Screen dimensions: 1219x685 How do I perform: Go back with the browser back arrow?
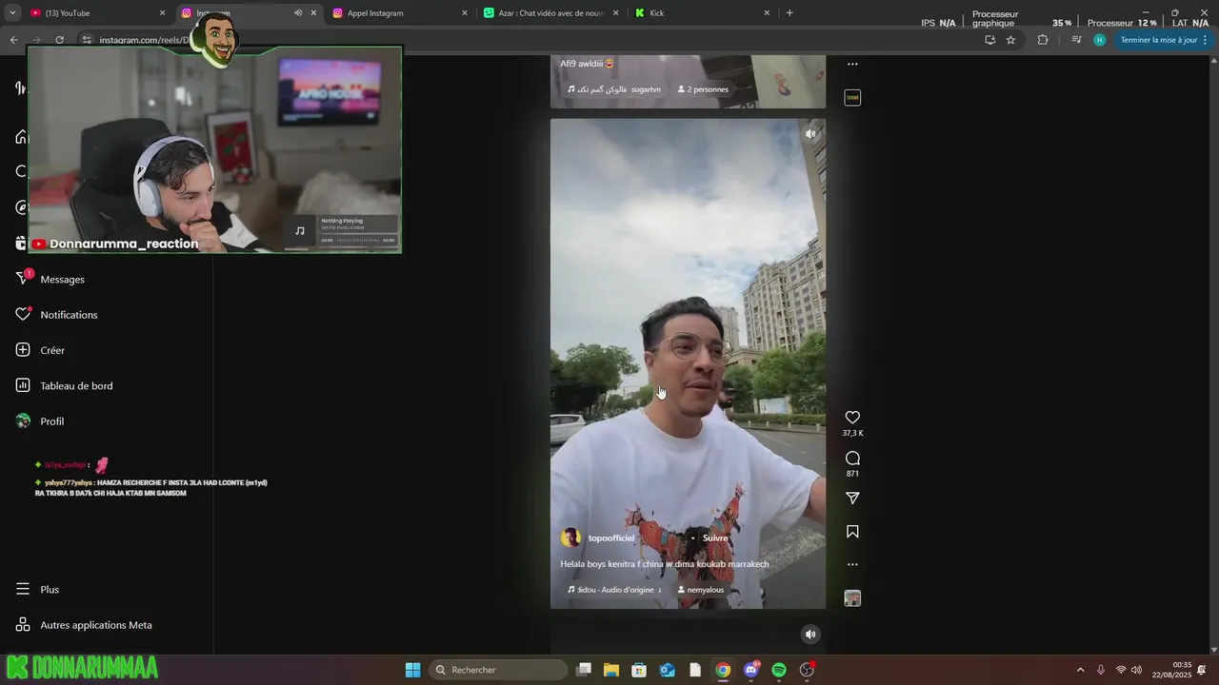[13, 40]
